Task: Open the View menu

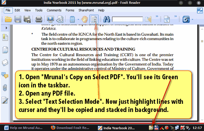Action: (x=27, y=10)
